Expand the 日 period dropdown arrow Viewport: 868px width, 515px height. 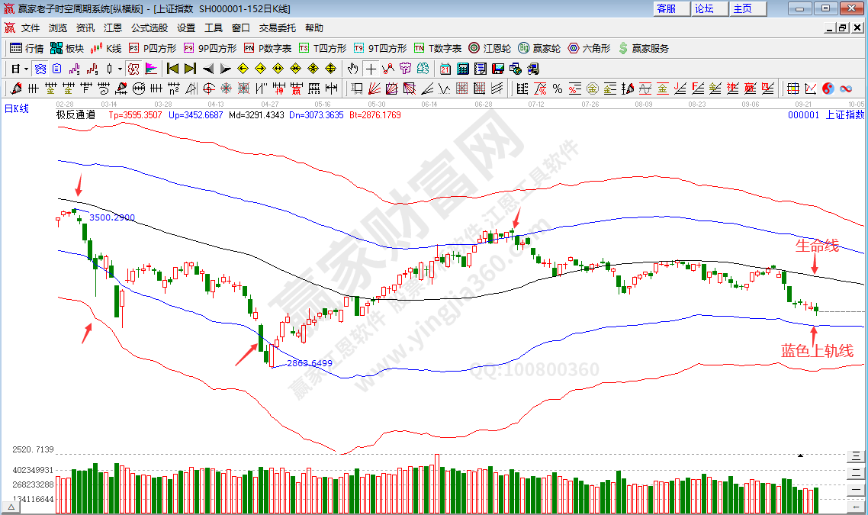click(x=24, y=69)
